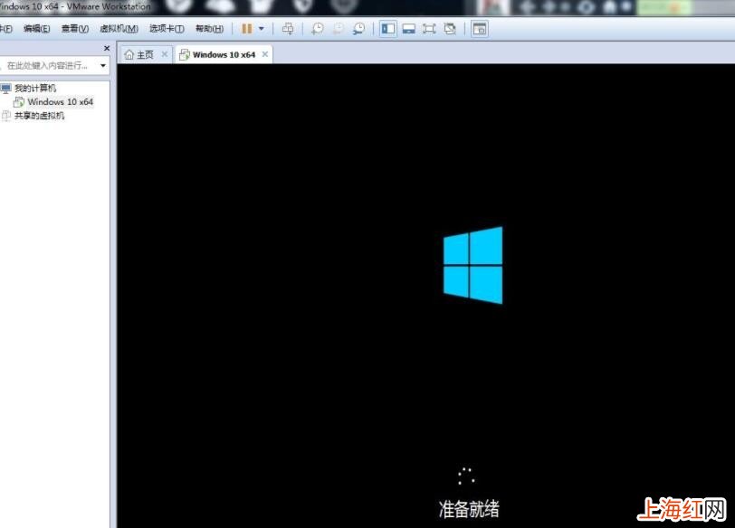Select 我的计算机 in the library tree
The image size is (735, 528).
click(35, 88)
